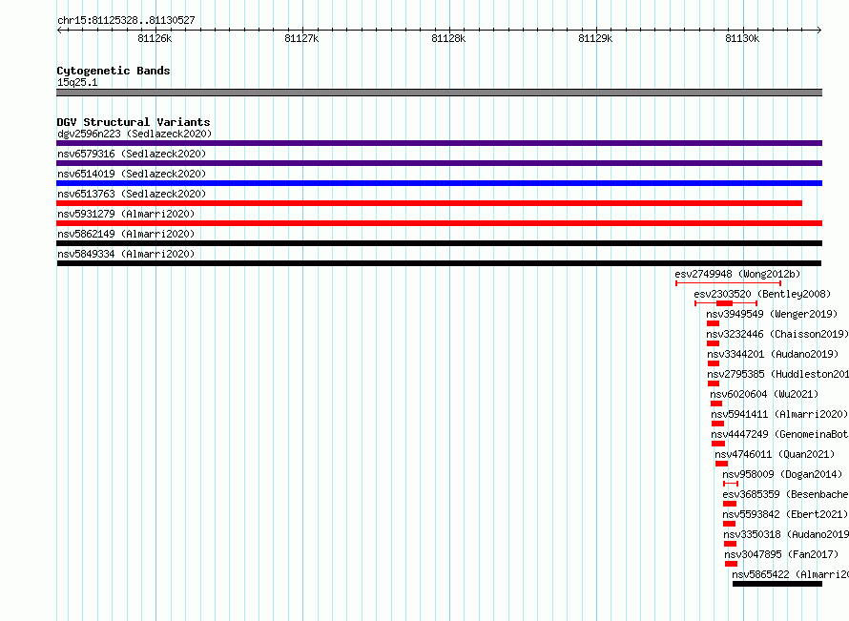Click the red block under nsv6020604

pos(716,404)
